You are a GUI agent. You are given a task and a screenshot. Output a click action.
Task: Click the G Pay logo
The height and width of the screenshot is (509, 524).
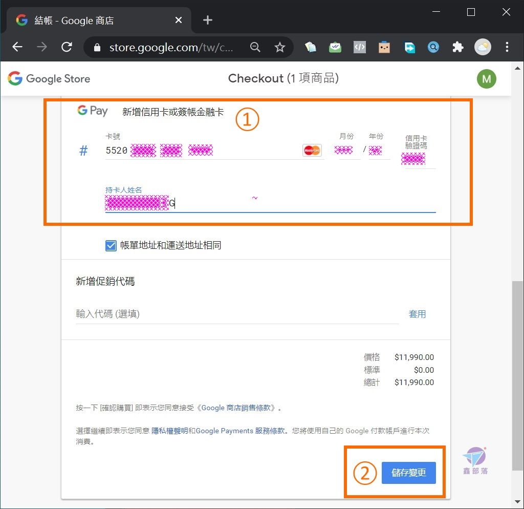pyautogui.click(x=92, y=111)
